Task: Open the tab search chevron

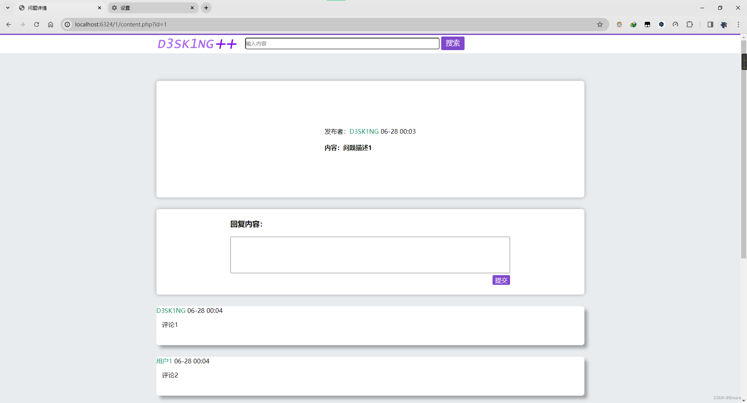Action: coord(7,8)
